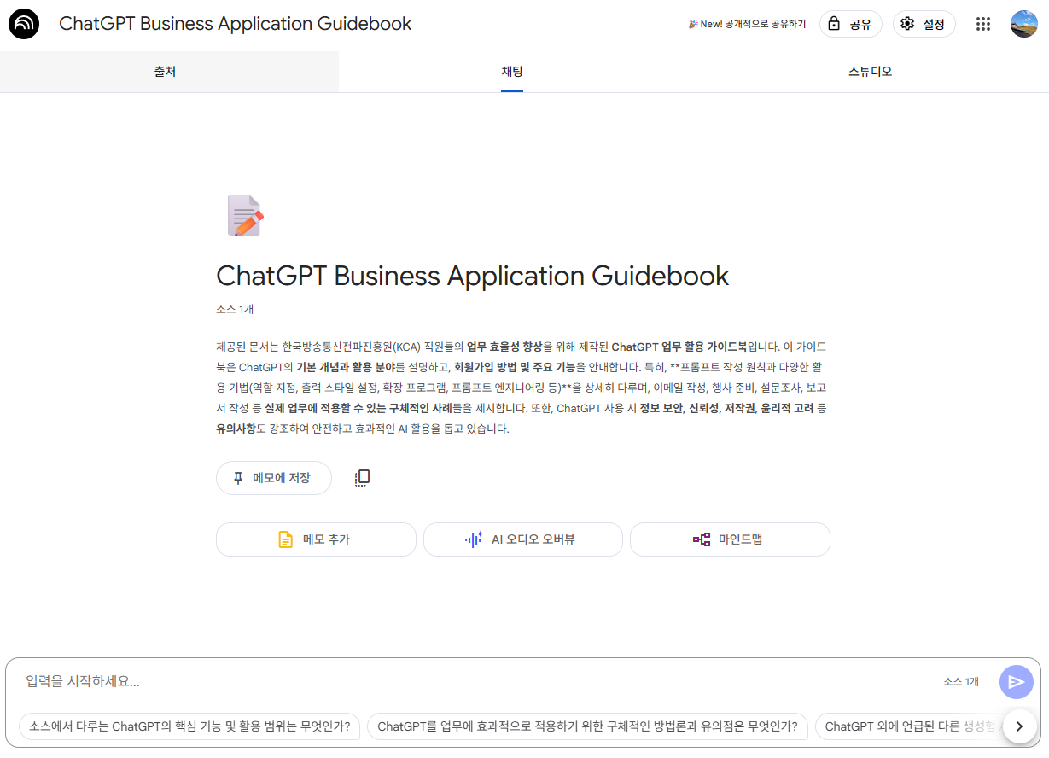This screenshot has height=758, width=1049.
Task: Open the user profile avatar
Action: [x=1023, y=24]
